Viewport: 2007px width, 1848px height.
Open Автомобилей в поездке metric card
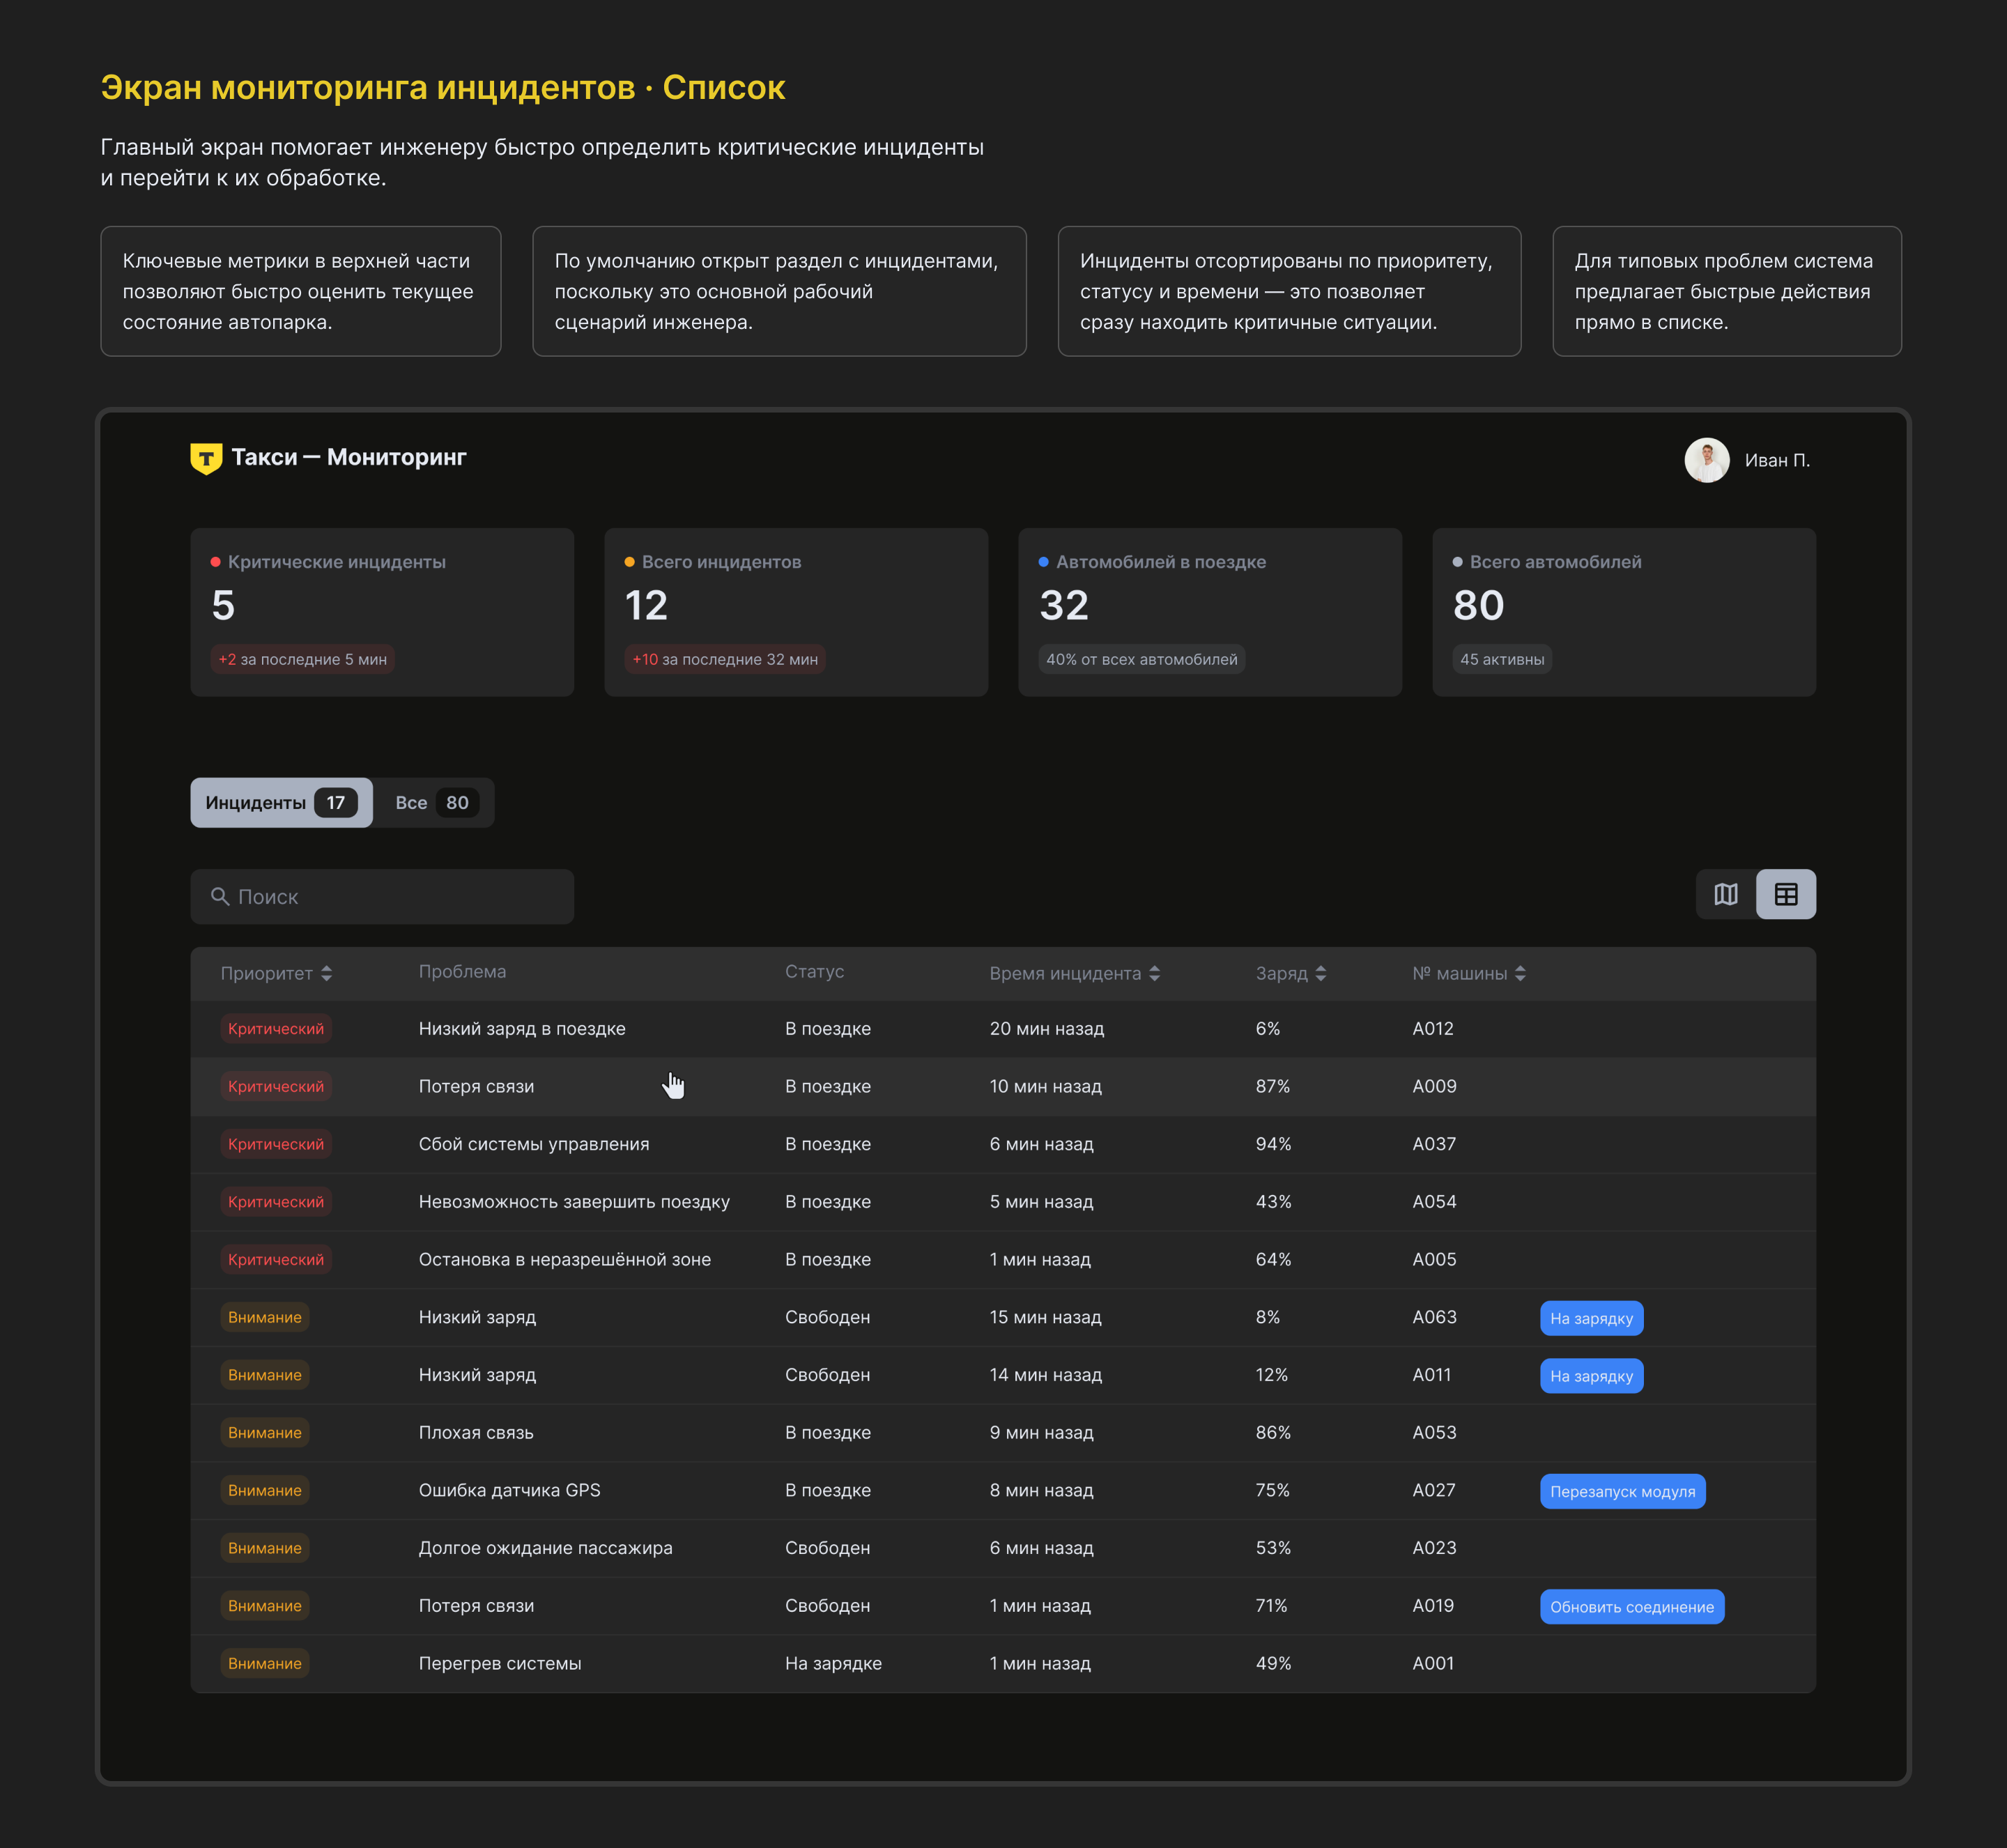click(1210, 612)
